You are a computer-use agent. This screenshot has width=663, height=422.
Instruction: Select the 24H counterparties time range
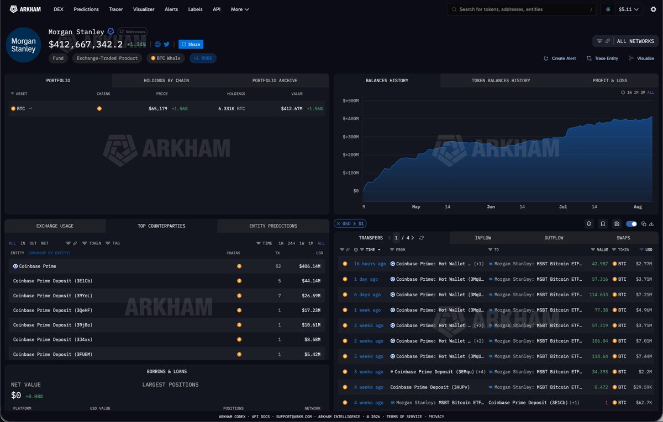click(291, 243)
